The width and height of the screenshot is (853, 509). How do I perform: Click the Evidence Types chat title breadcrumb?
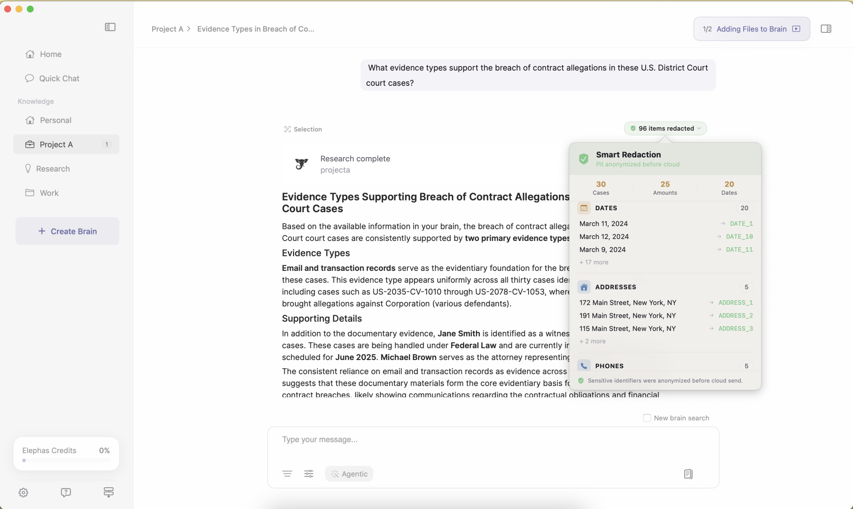[255, 29]
